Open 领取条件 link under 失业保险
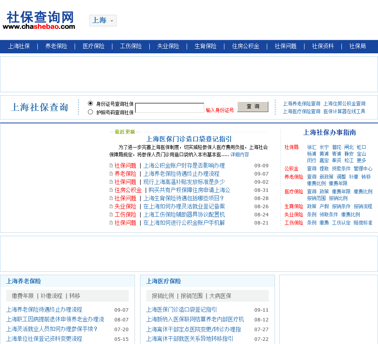The height and width of the screenshot is (344, 378). (x=329, y=215)
